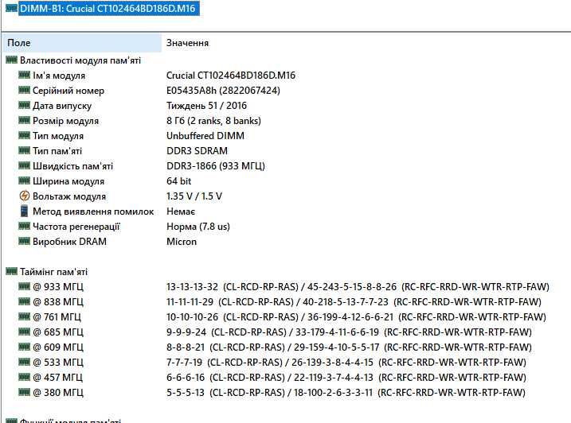Click the Поле column header
Viewport: 571px width, 423px height.
(82, 43)
